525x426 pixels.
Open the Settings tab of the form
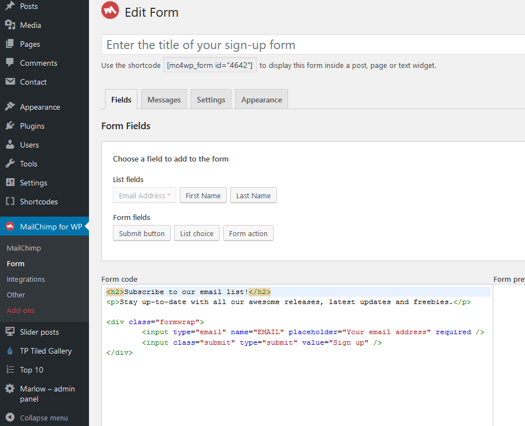point(211,100)
